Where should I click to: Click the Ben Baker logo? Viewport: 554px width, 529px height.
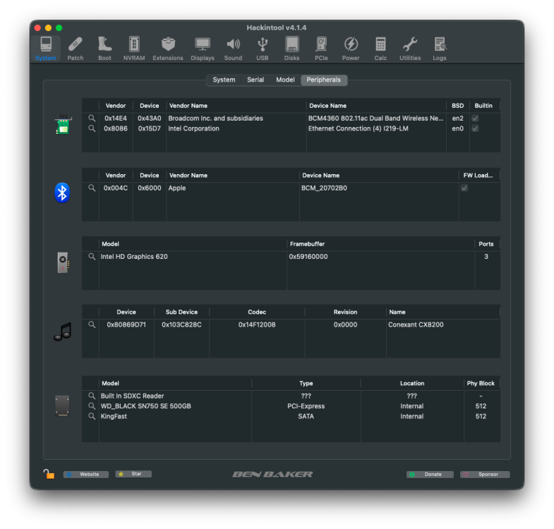[272, 474]
